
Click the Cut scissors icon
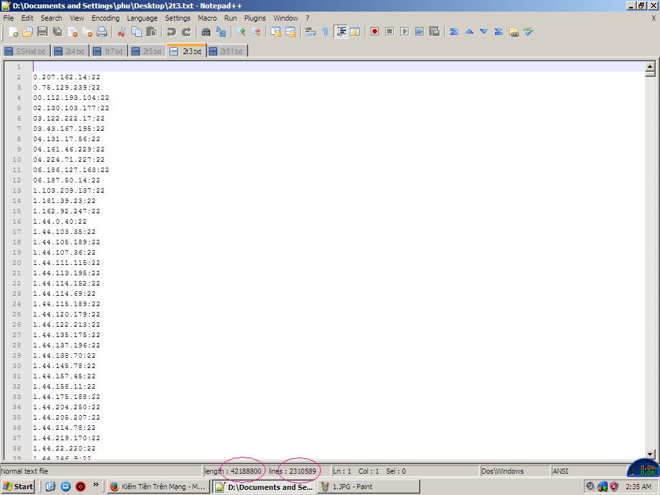(121, 32)
